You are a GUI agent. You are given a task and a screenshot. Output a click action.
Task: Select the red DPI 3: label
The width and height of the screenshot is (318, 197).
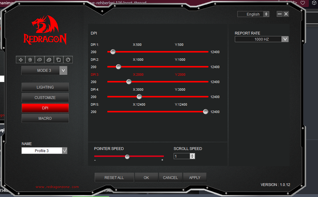95,75
